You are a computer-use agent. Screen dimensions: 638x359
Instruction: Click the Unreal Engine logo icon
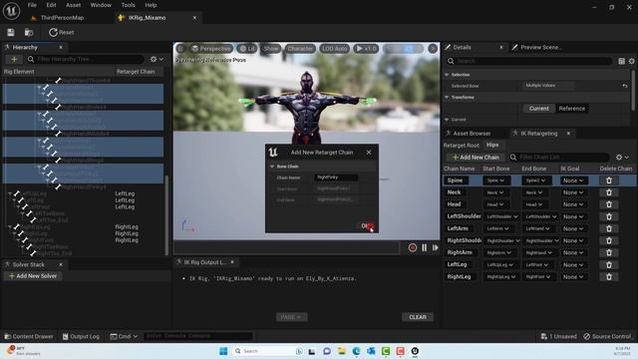[x=11, y=11]
